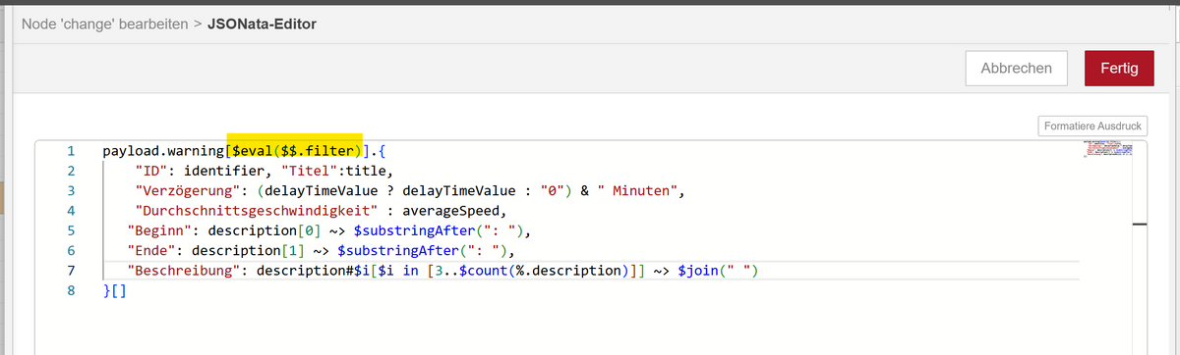Select line number 3 in the gutter
The width and height of the screenshot is (1180, 355).
tap(71, 191)
